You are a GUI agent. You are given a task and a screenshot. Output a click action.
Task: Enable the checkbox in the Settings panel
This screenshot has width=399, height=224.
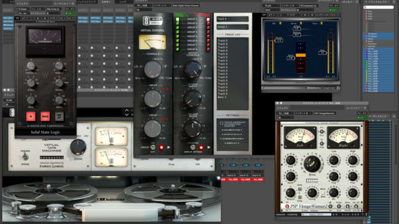221,123
